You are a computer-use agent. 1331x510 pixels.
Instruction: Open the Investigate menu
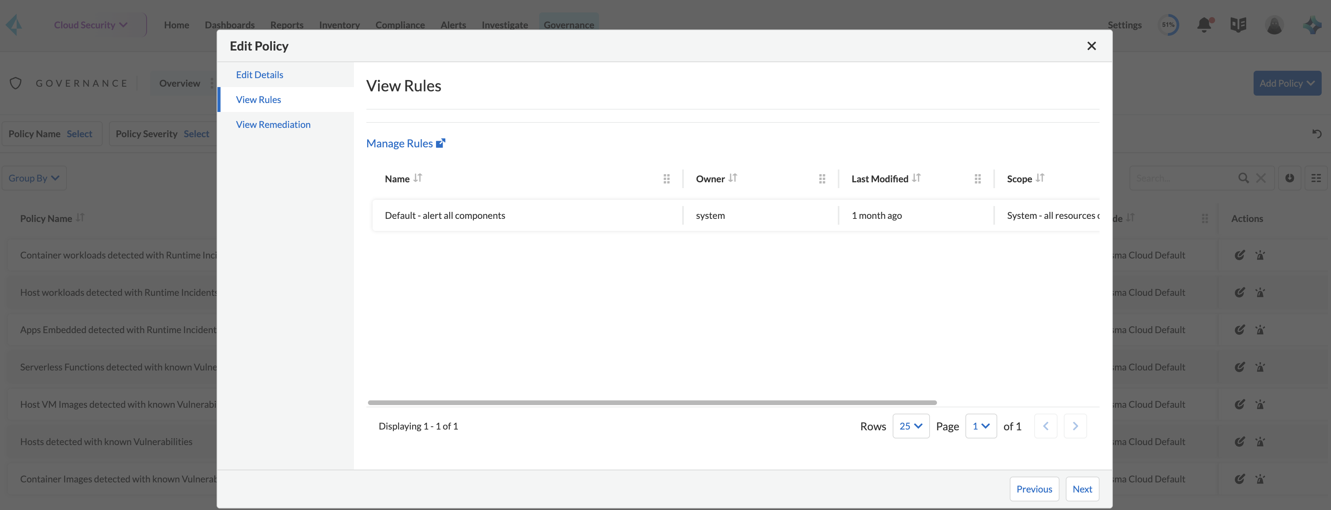click(505, 25)
